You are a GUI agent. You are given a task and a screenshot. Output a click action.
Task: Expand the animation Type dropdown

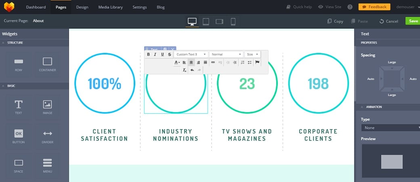391,128
